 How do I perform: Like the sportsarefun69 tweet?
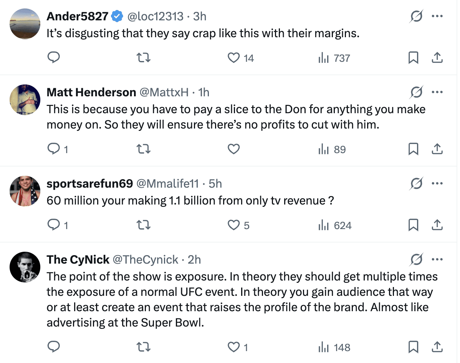click(x=234, y=225)
